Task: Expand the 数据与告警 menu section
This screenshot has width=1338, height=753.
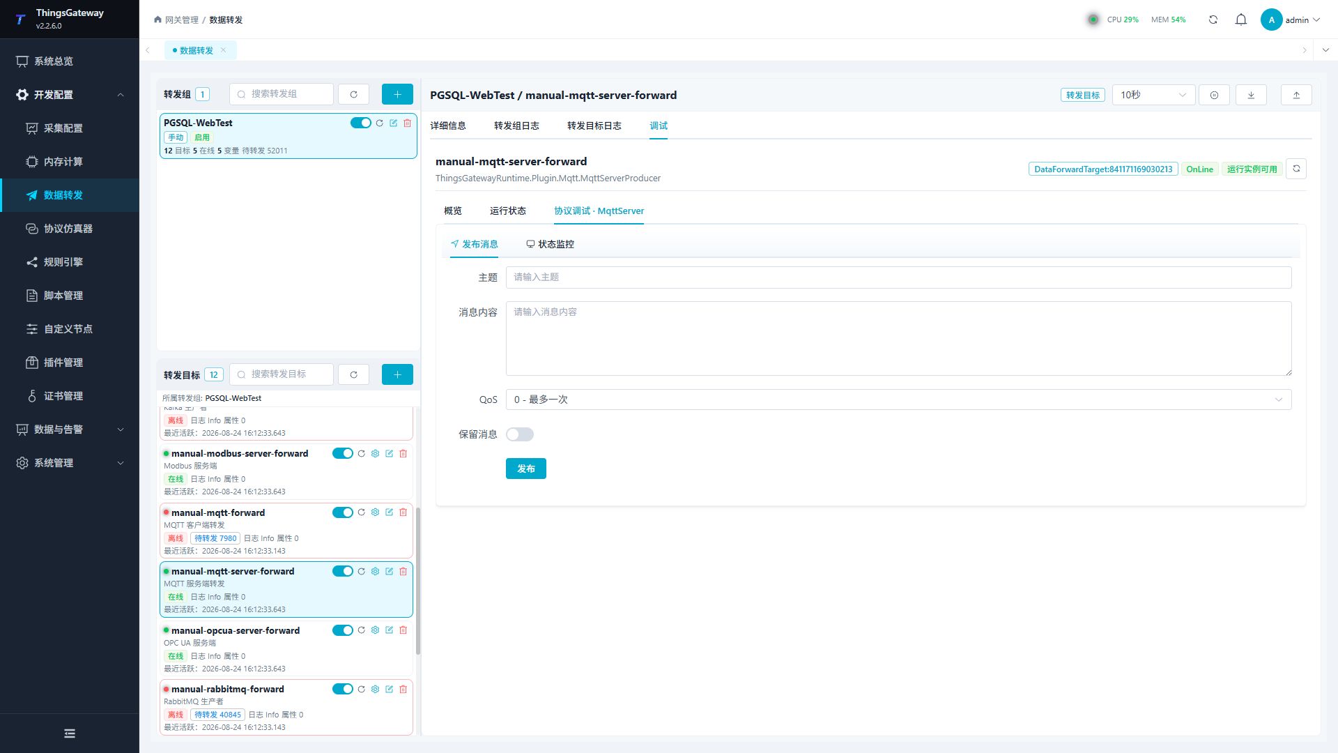Action: coord(70,429)
